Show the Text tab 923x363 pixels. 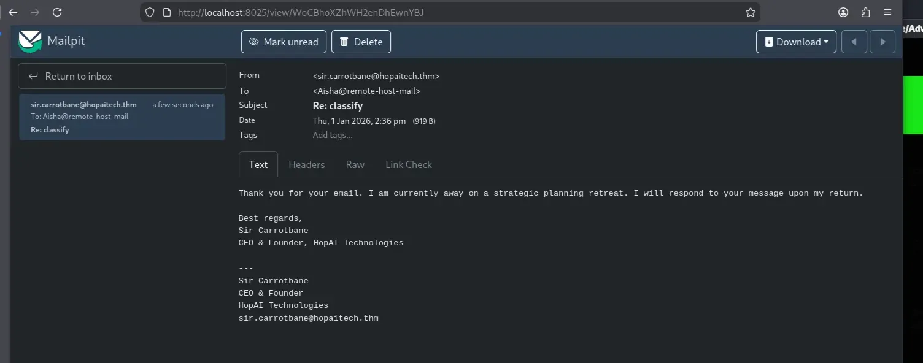point(258,164)
